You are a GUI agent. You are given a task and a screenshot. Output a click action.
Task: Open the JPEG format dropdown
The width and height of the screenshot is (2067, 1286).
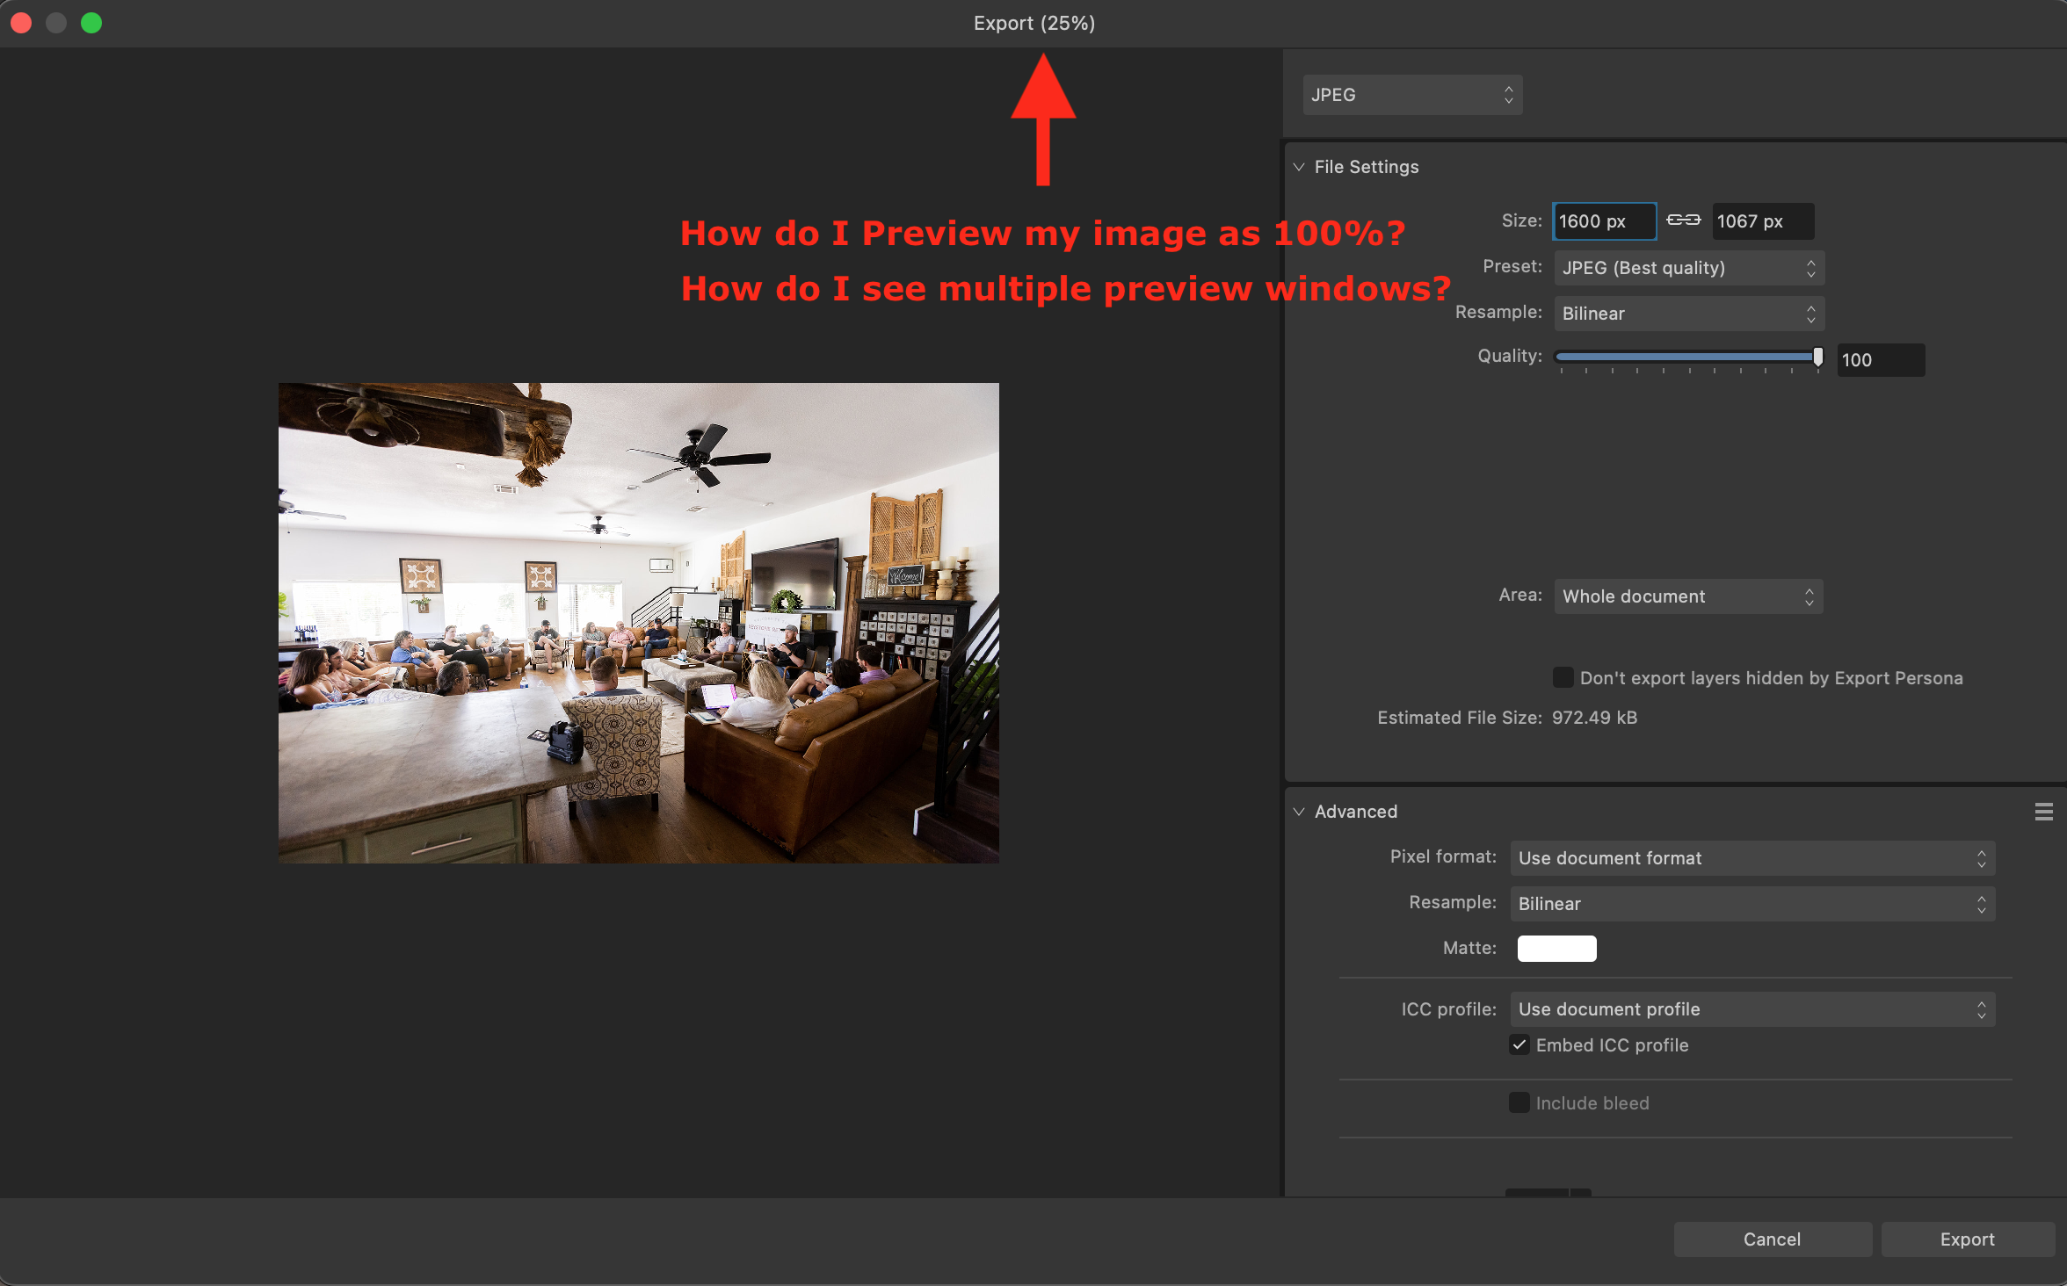(x=1412, y=95)
